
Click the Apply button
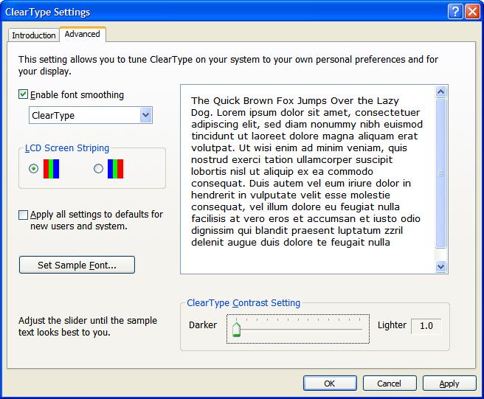449,384
